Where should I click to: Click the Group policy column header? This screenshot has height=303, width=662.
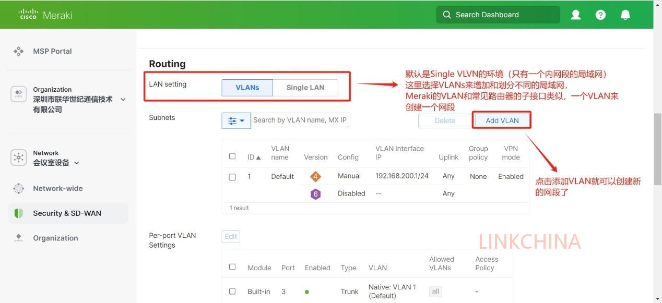(478, 153)
